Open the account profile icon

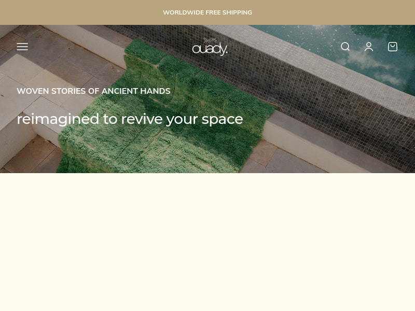(369, 47)
